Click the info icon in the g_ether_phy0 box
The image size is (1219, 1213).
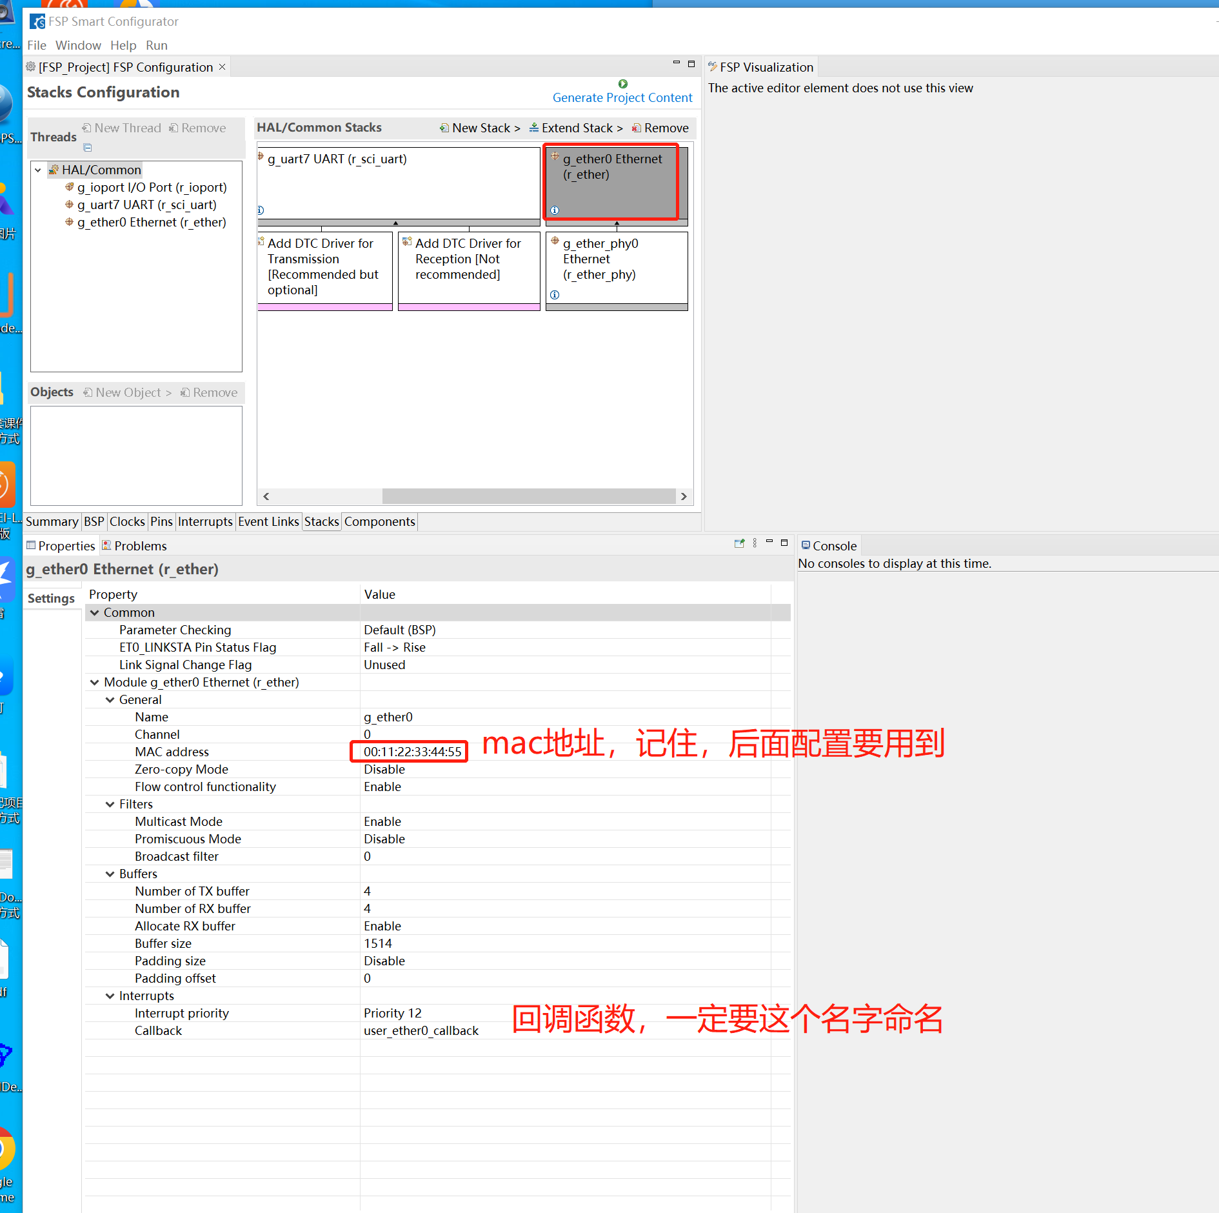click(555, 295)
